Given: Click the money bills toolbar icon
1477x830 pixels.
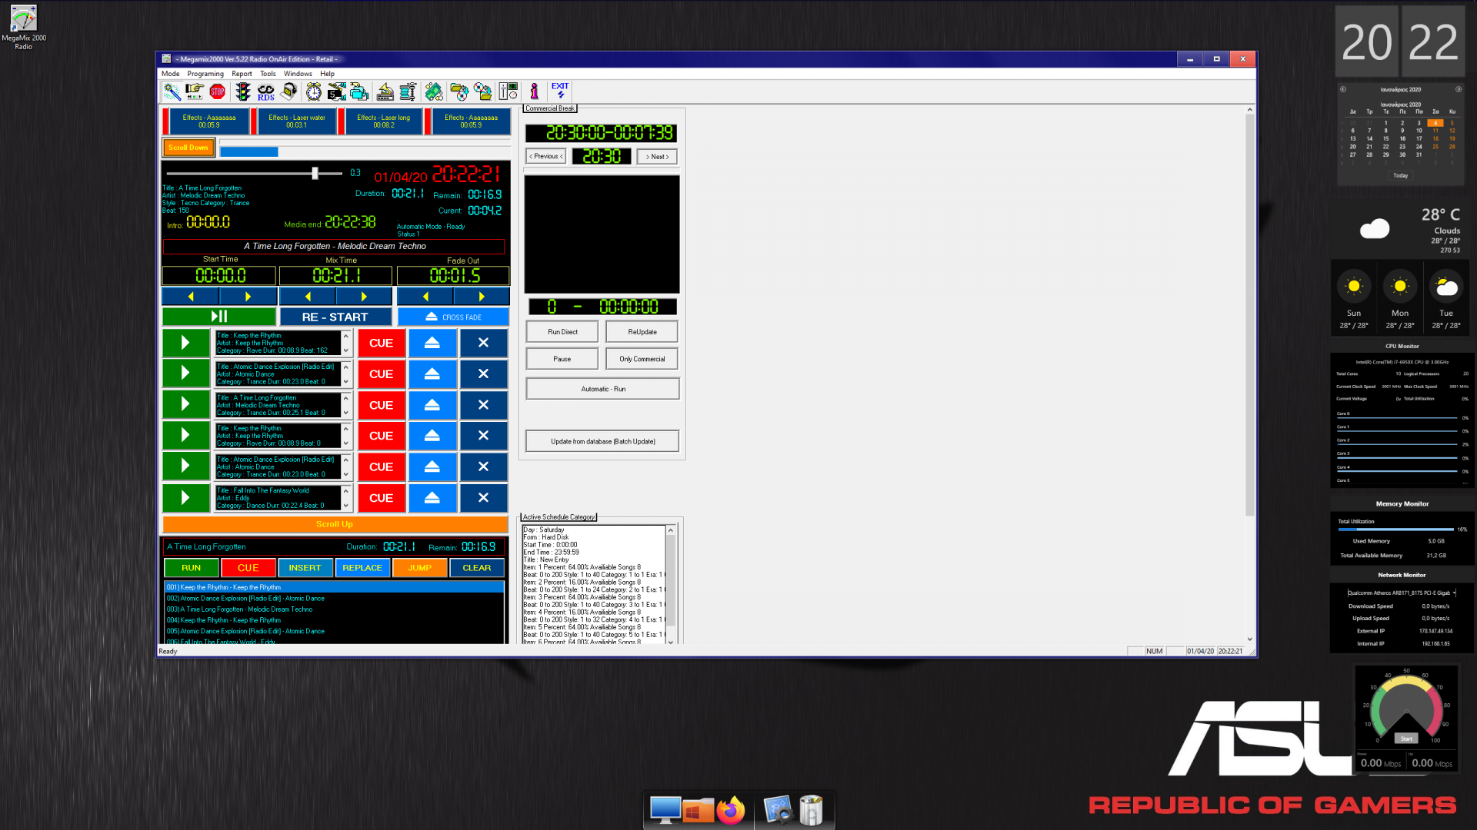Looking at the screenshot, I should (434, 92).
